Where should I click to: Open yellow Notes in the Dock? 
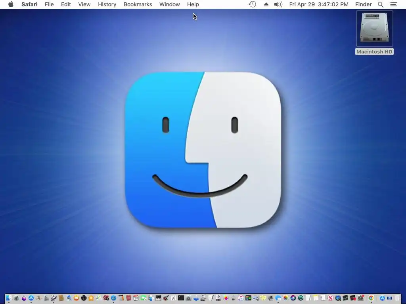[316, 298]
